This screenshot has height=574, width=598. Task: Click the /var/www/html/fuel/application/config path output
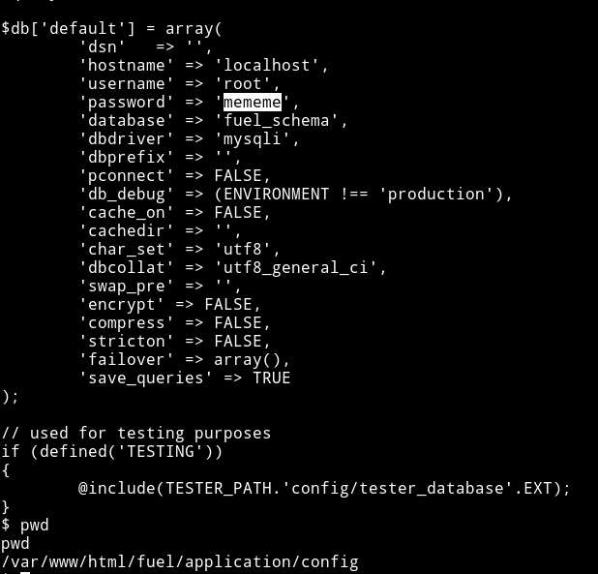pos(180,562)
